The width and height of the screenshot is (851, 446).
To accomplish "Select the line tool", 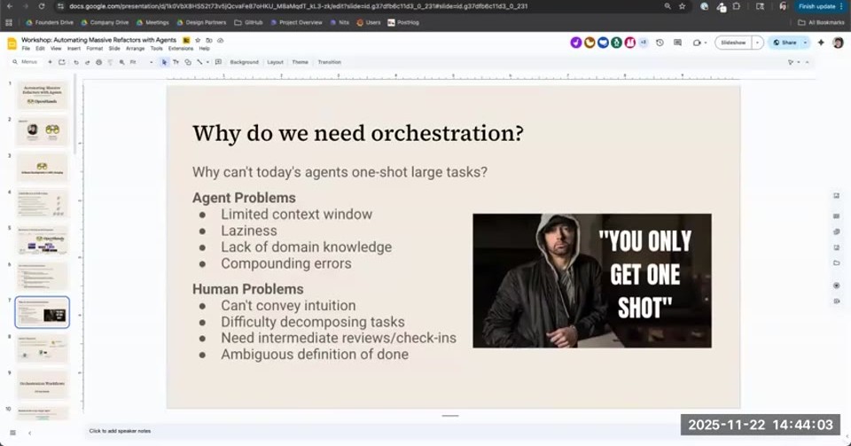I will [x=199, y=62].
